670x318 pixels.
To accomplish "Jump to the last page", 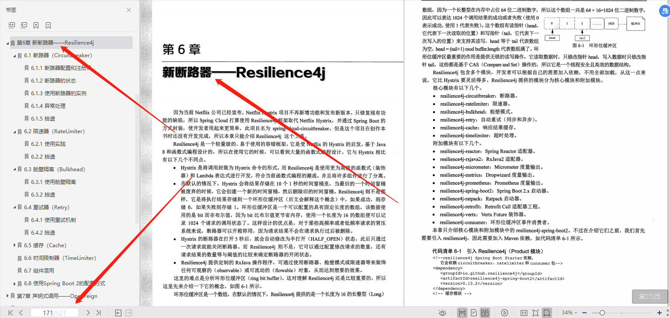I will click(98, 313).
